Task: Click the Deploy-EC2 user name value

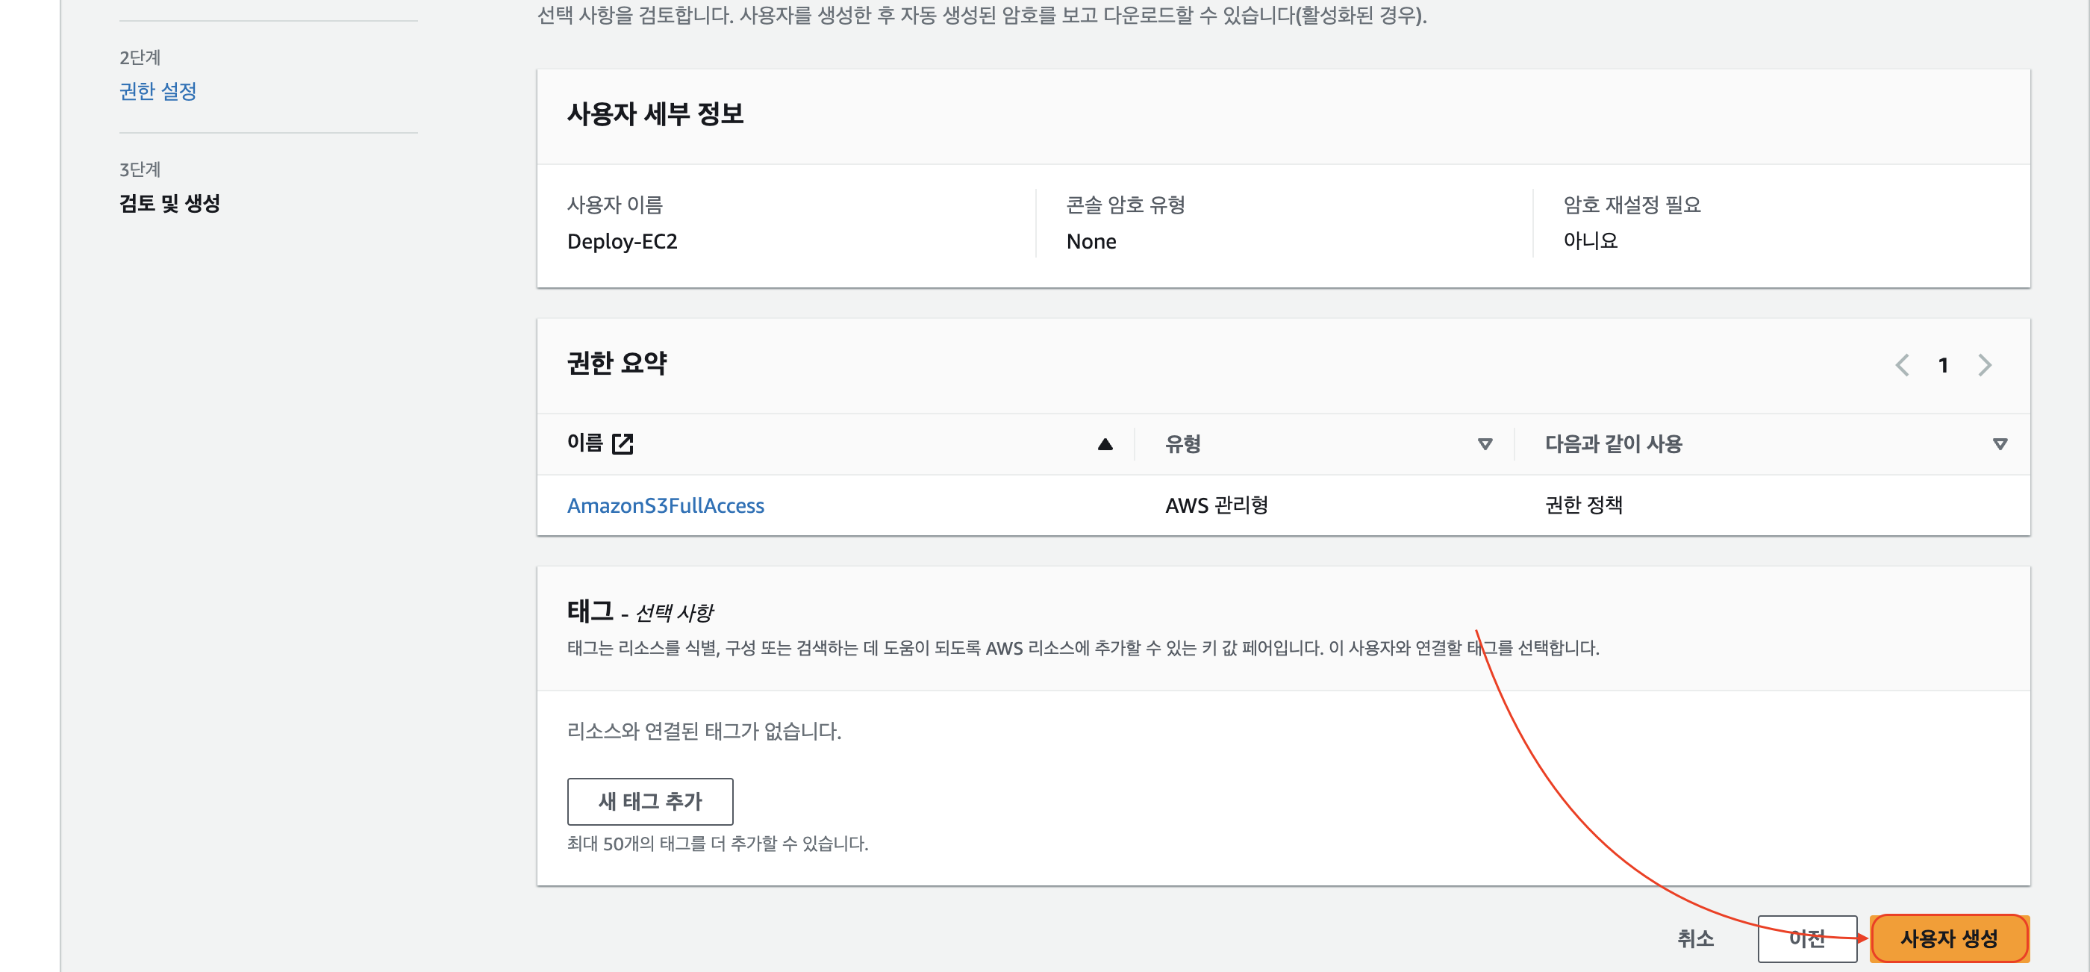Action: 622,242
